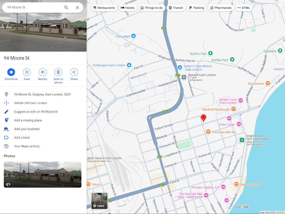This screenshot has width=285, height=214.
Task: Toggle the Transit layer chip
Action: click(176, 8)
